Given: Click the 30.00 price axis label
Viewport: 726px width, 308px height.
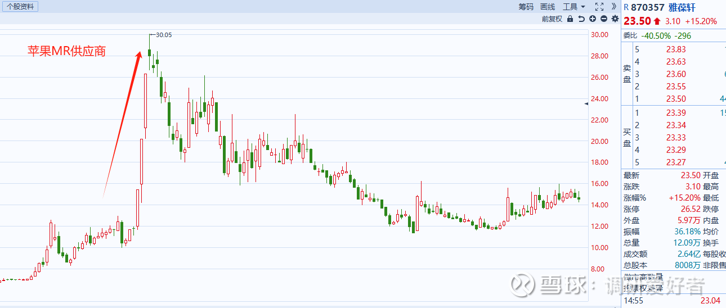Looking at the screenshot, I should pos(599,35).
